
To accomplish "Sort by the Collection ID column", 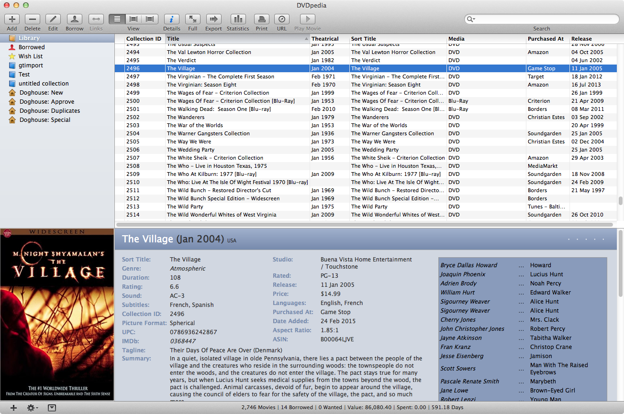I will pyautogui.click(x=145, y=39).
